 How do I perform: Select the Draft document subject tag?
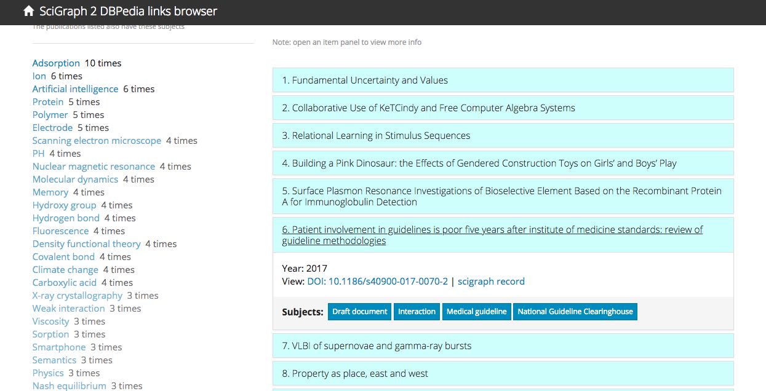360,312
